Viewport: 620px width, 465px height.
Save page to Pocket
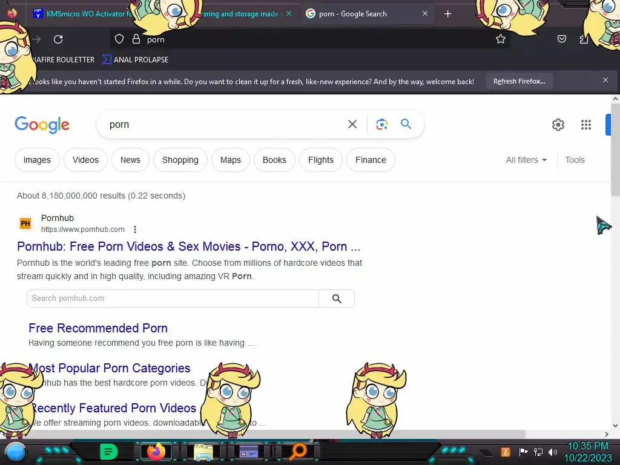point(561,39)
